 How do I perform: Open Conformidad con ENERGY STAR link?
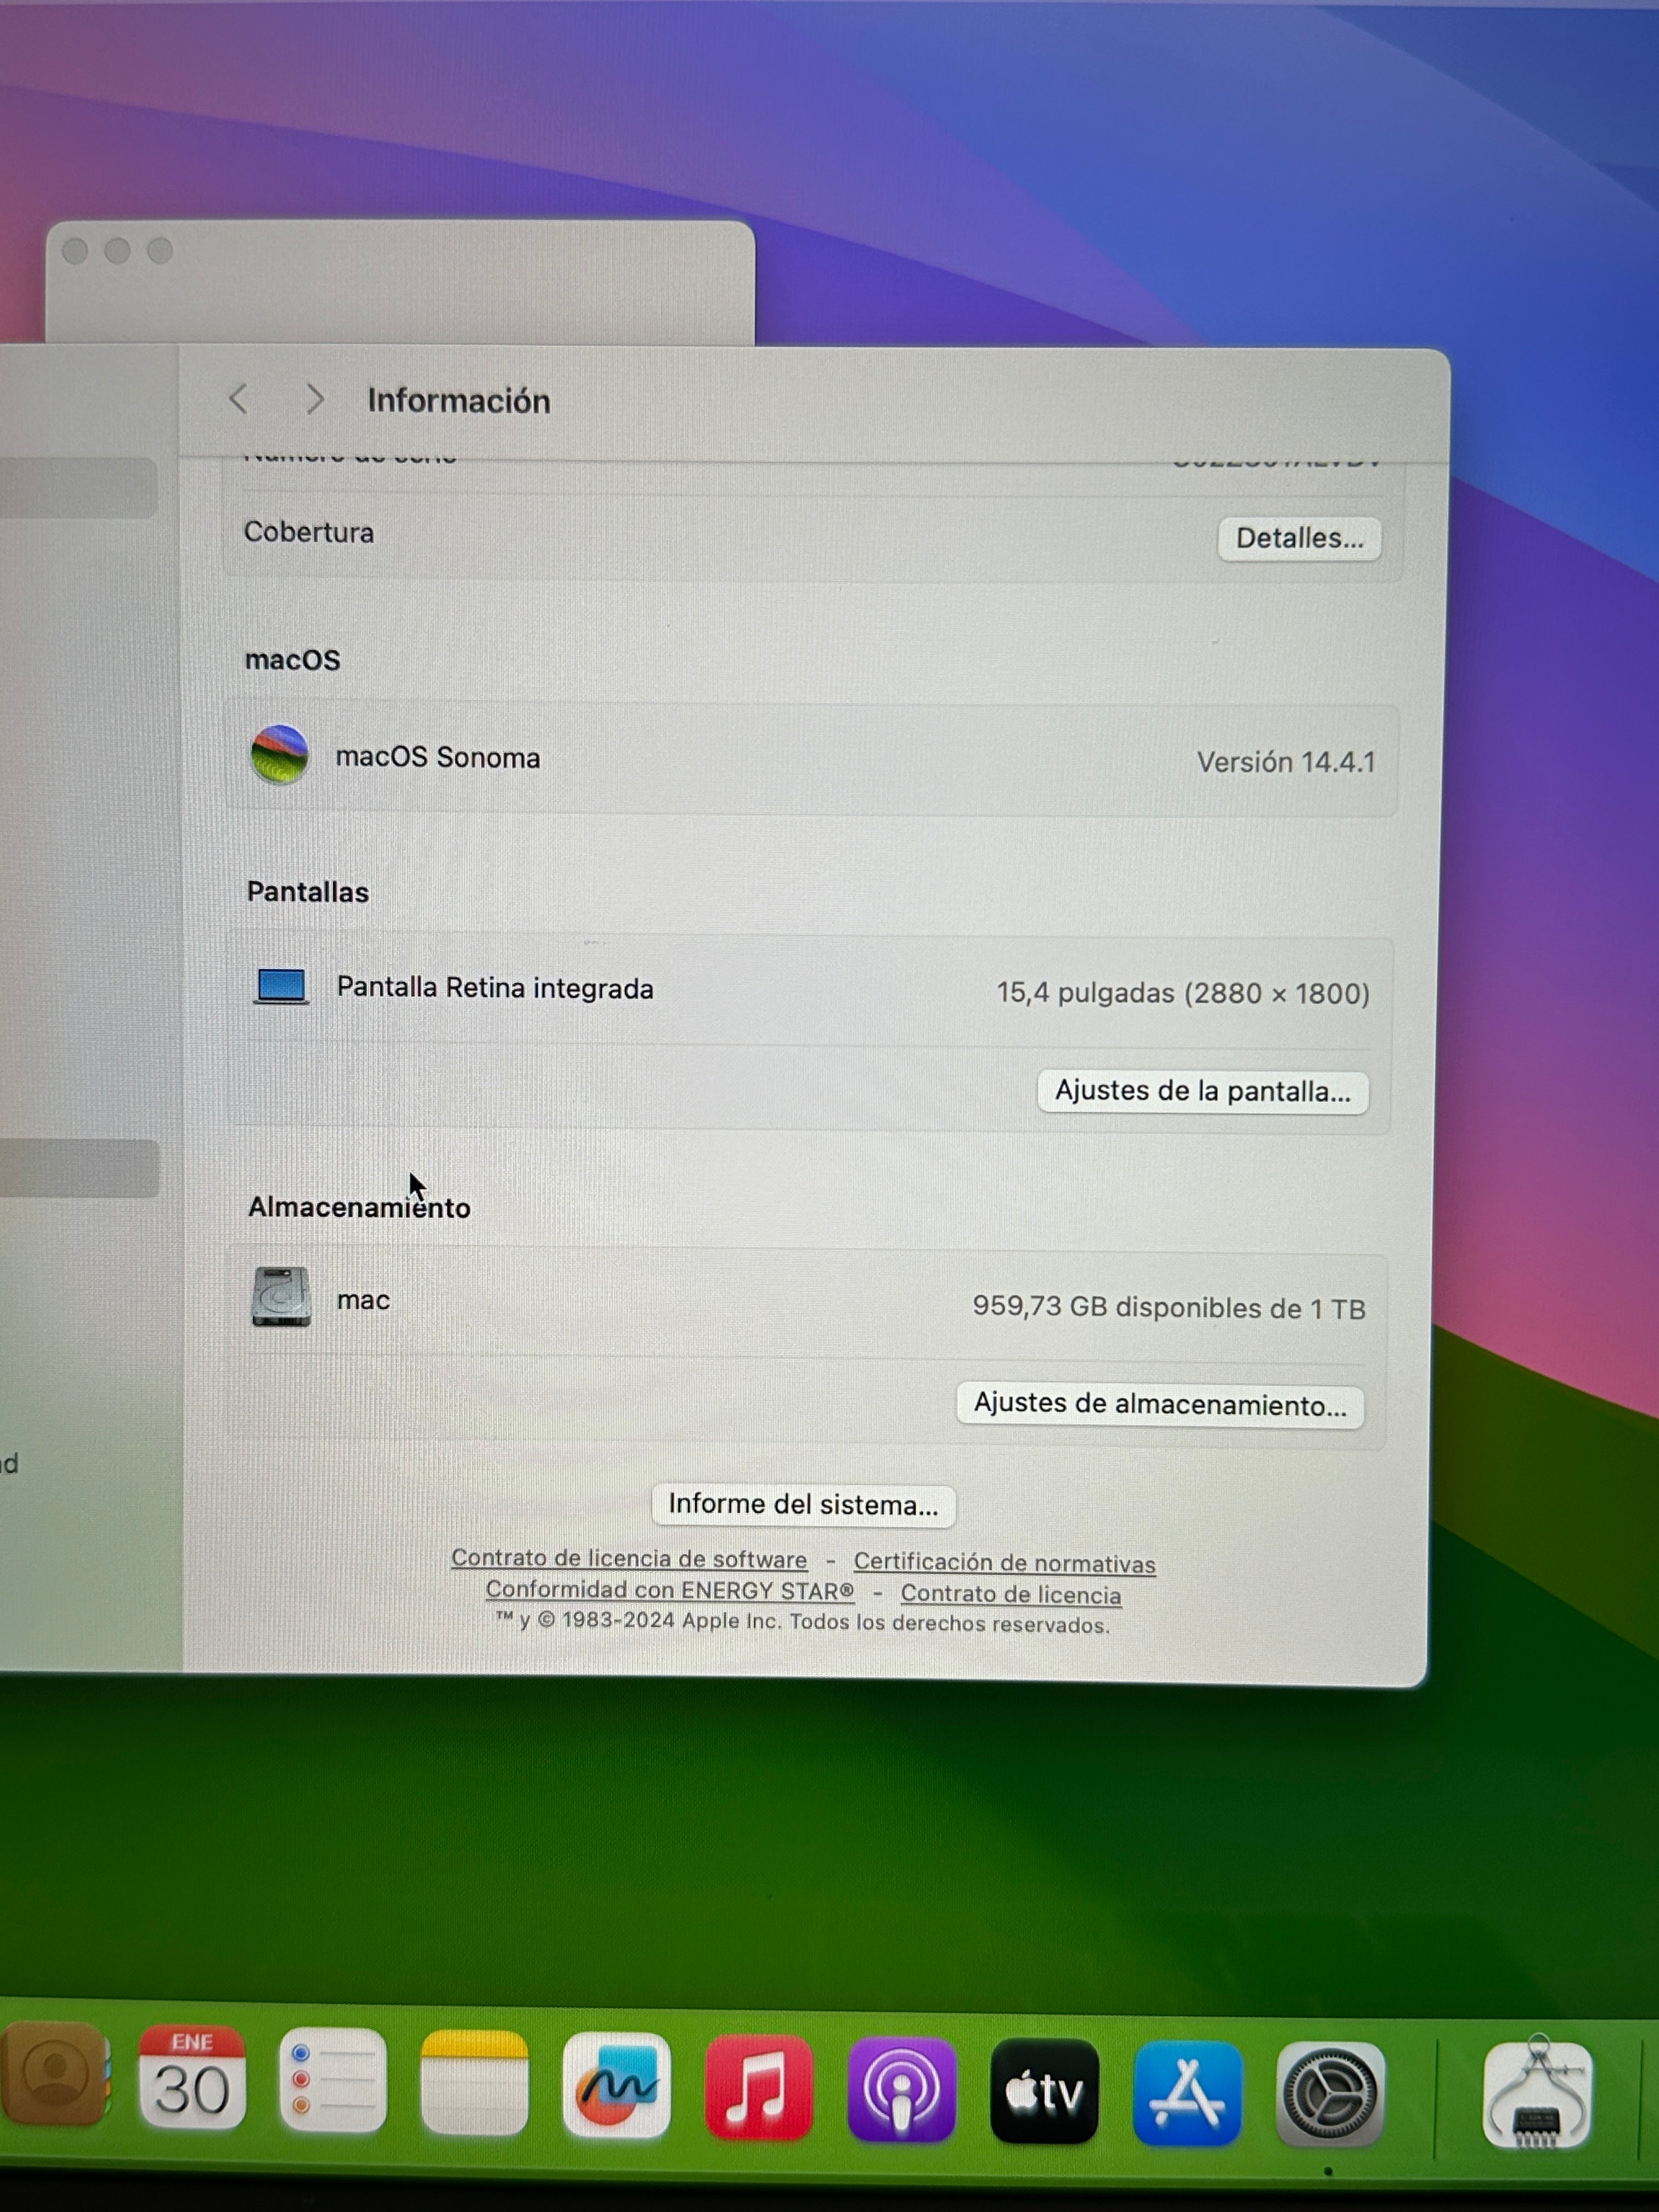click(x=670, y=1591)
